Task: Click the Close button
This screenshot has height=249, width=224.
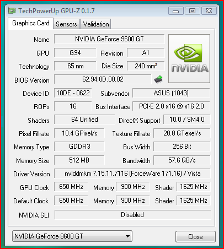Action: click(x=195, y=237)
